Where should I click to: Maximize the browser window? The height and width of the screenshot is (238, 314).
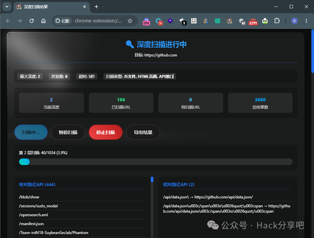pos(291,7)
